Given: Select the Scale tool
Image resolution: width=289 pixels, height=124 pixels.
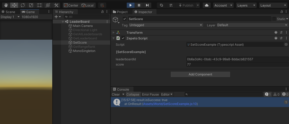Looking at the screenshot, I should point(31,5).
